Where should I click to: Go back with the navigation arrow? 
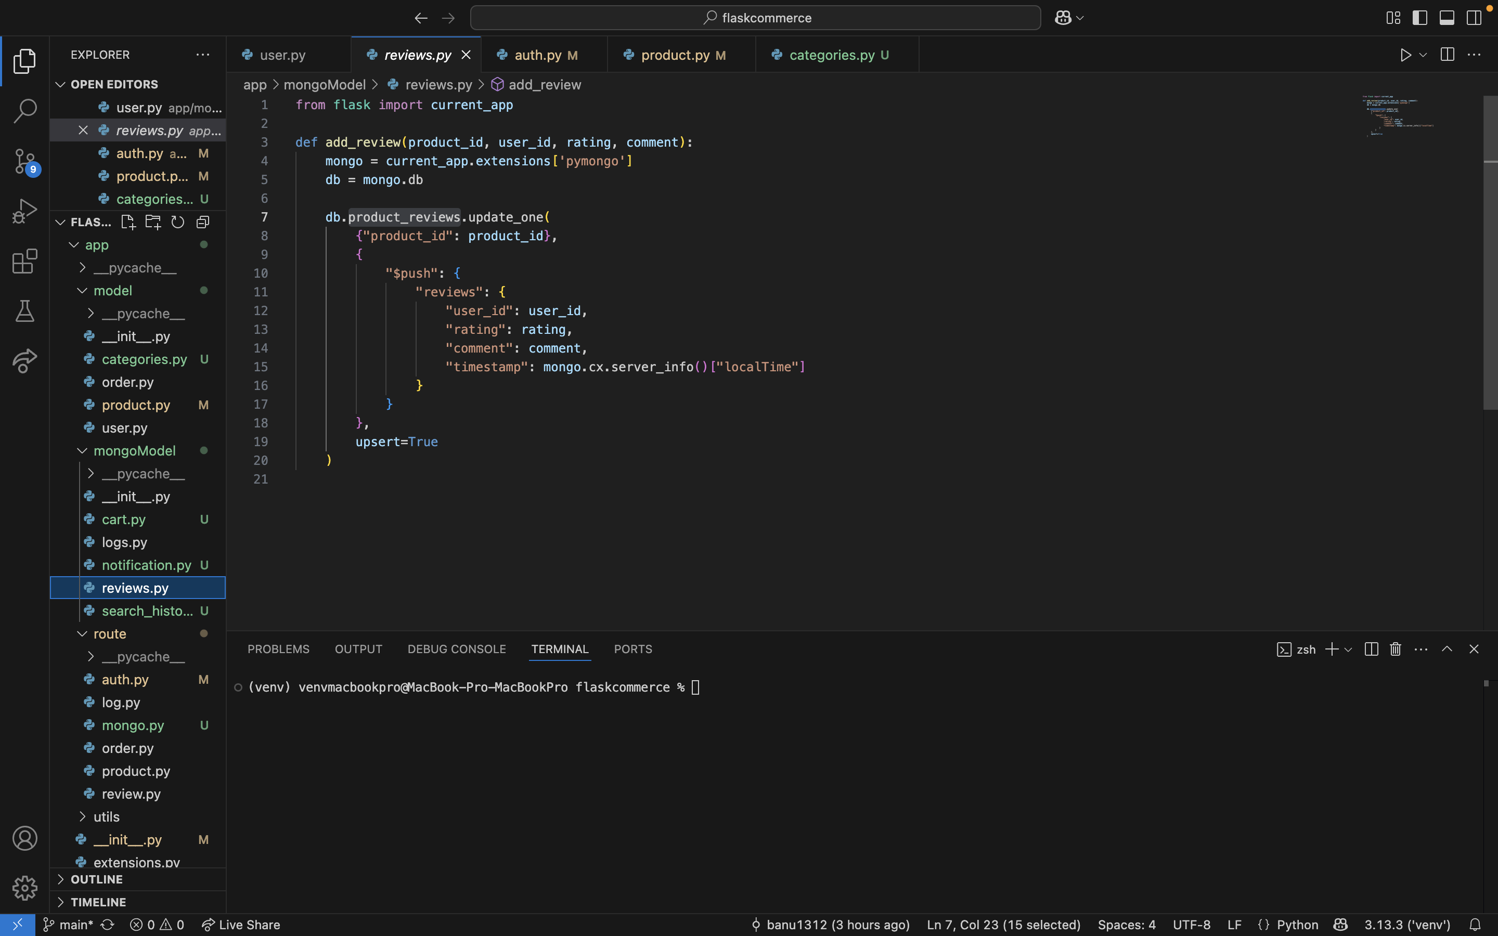pos(421,18)
